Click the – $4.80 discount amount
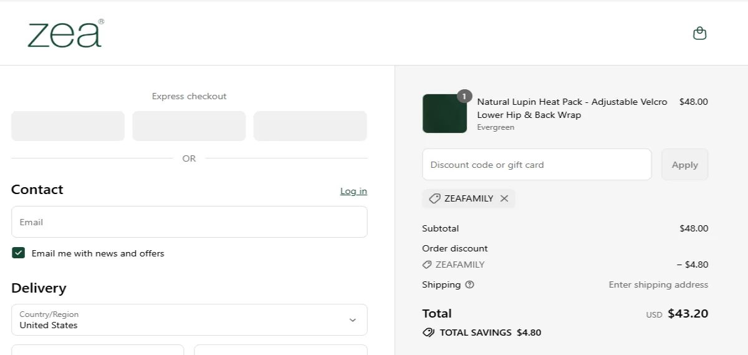This screenshot has height=355, width=748. coord(693,265)
